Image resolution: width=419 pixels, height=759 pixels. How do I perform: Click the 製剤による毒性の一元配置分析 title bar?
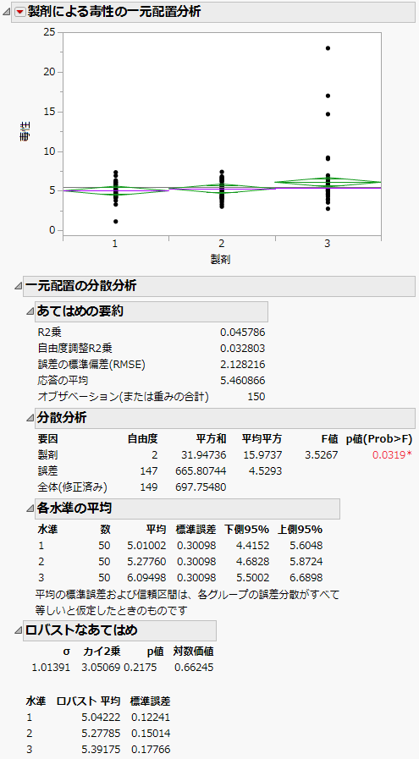coord(212,13)
